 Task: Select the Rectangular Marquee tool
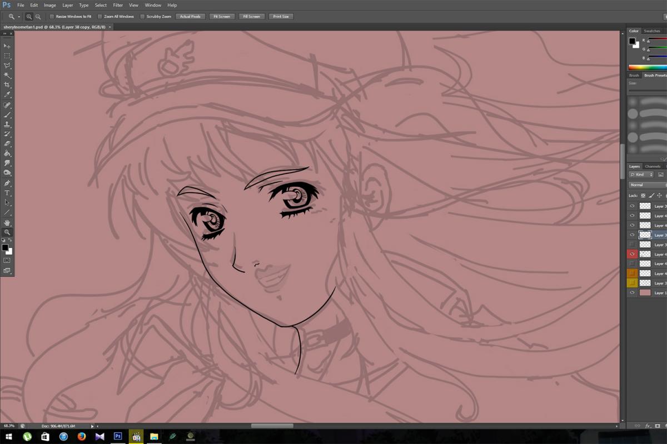pyautogui.click(x=7, y=56)
